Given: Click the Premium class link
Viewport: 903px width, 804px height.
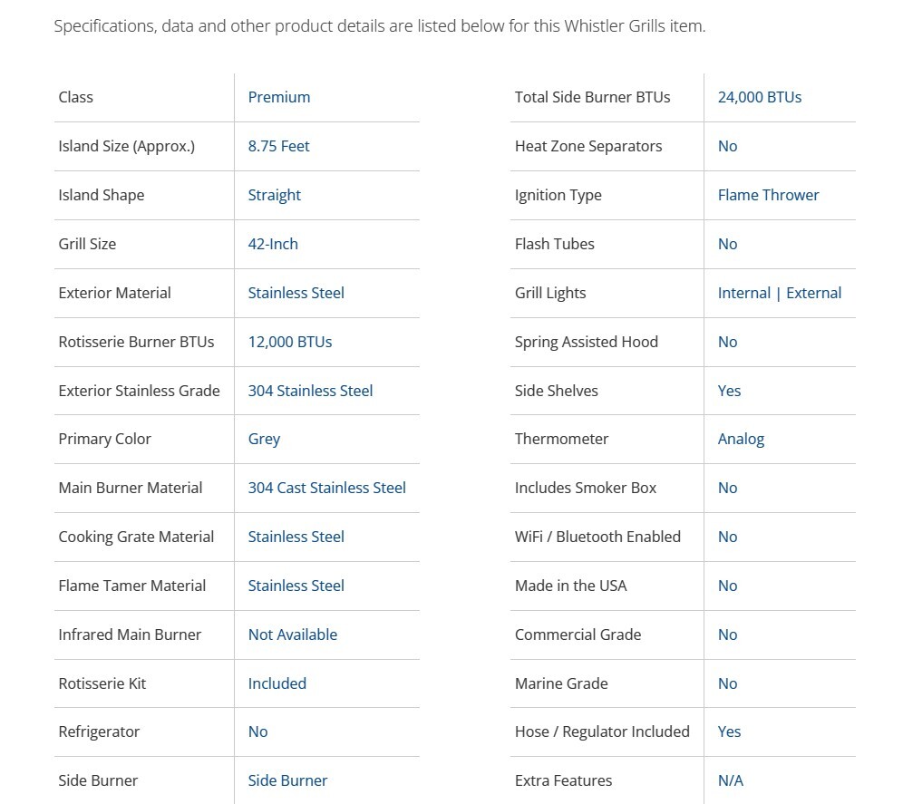Looking at the screenshot, I should tap(278, 97).
